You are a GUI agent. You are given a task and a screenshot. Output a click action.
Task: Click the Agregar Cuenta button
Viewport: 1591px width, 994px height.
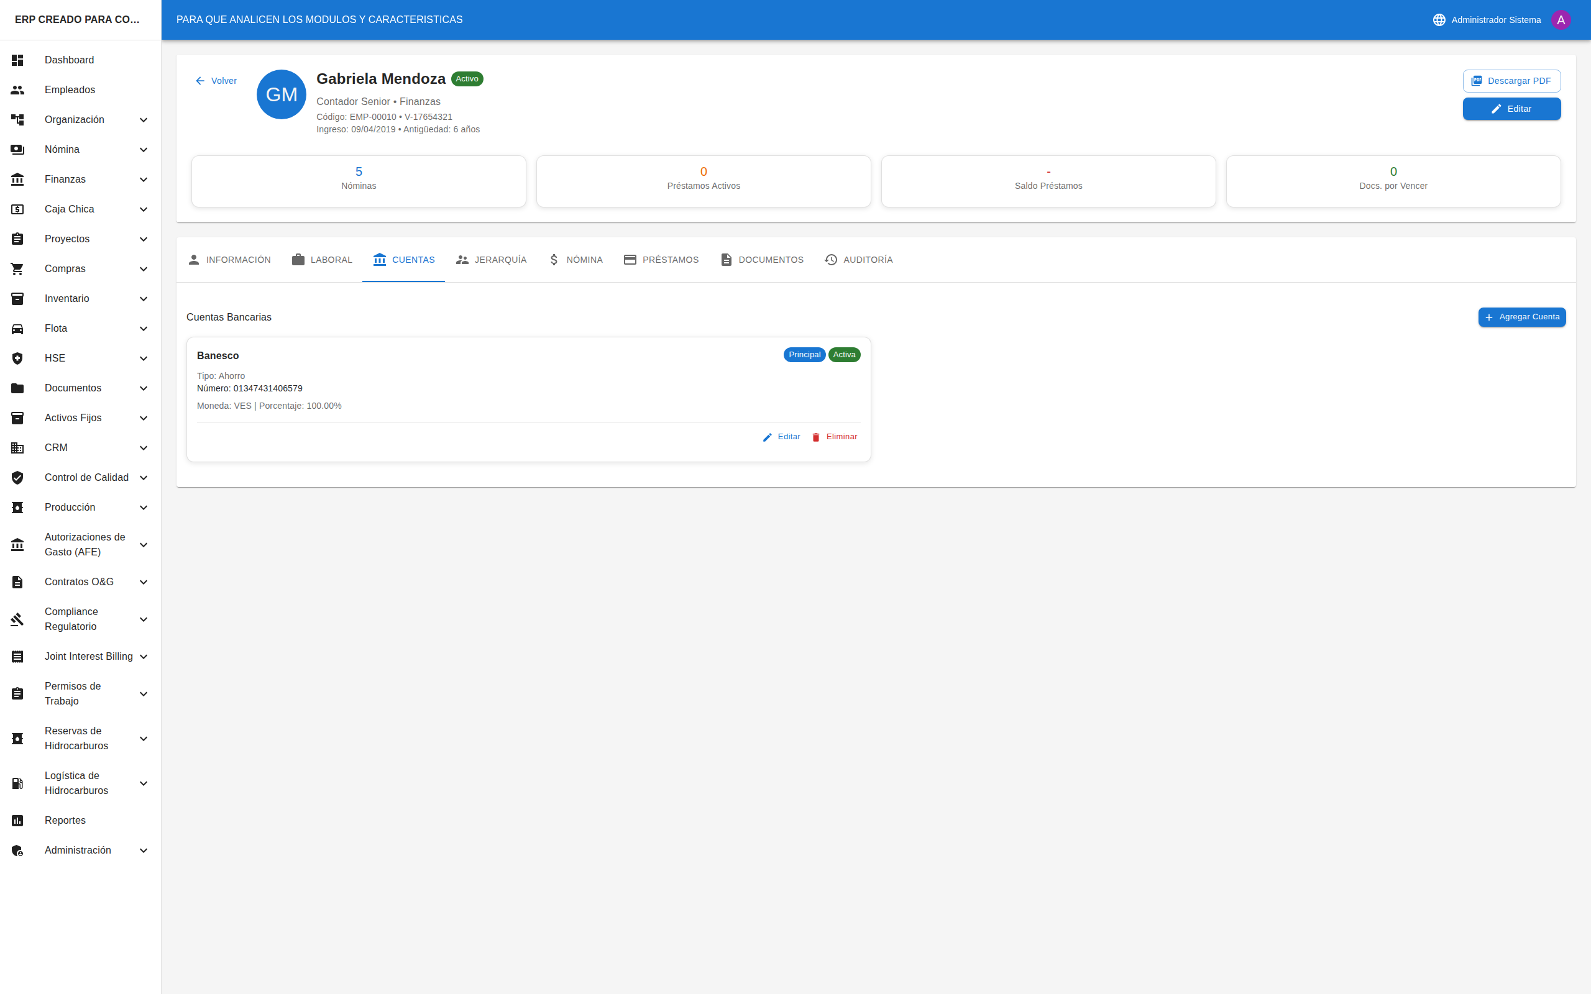[1521, 317]
